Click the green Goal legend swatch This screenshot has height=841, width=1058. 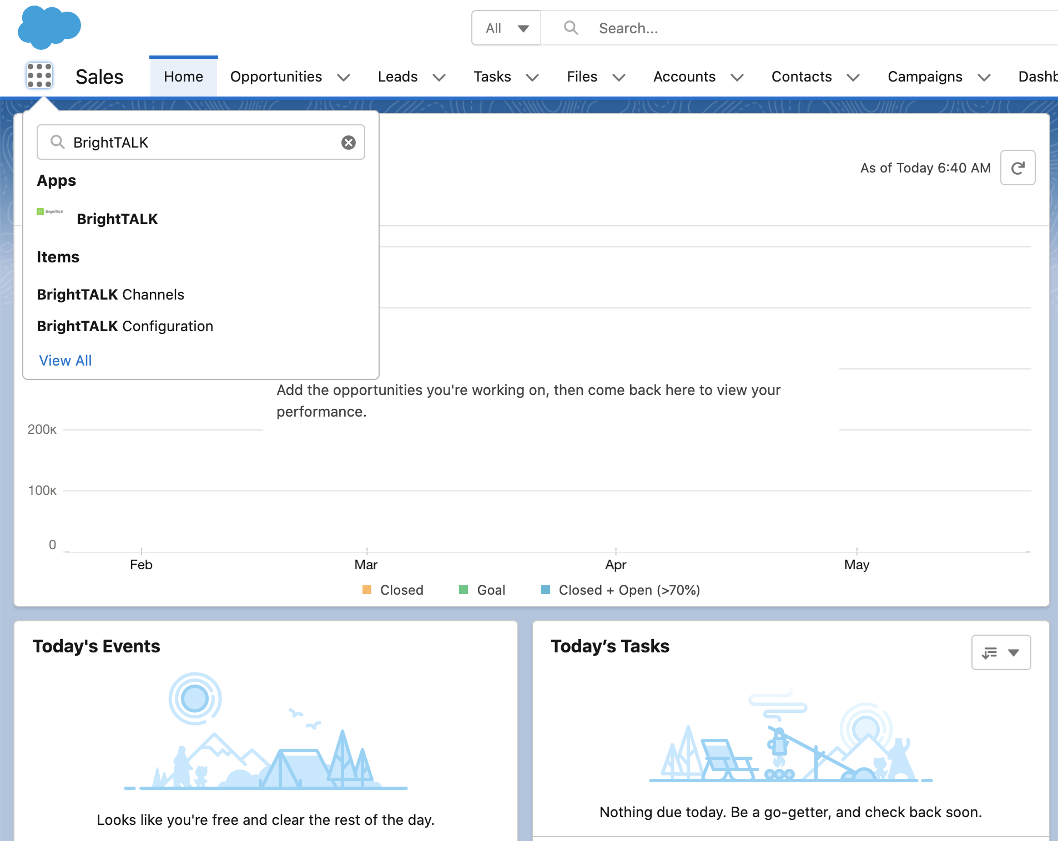[463, 590]
